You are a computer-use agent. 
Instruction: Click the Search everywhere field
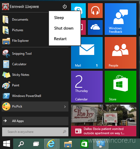[35, 132]
